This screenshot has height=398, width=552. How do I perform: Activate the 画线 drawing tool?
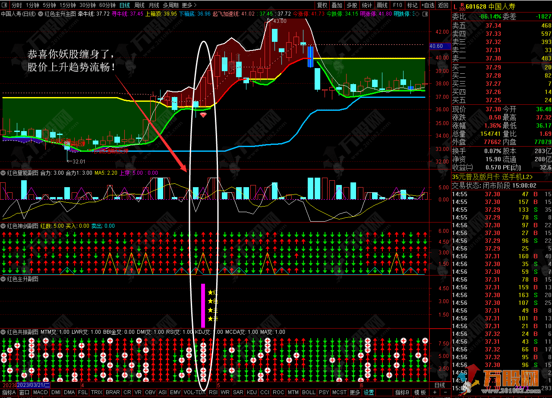(382, 5)
